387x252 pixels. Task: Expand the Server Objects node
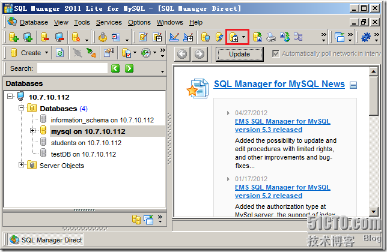point(22,165)
